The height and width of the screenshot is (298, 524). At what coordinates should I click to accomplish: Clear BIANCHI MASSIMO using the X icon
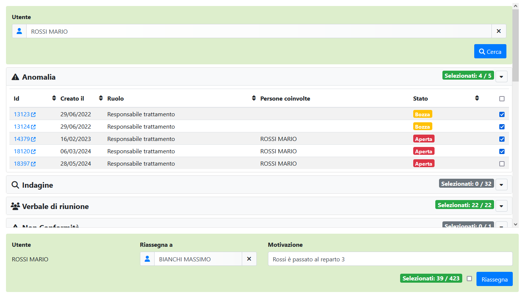tap(249, 259)
